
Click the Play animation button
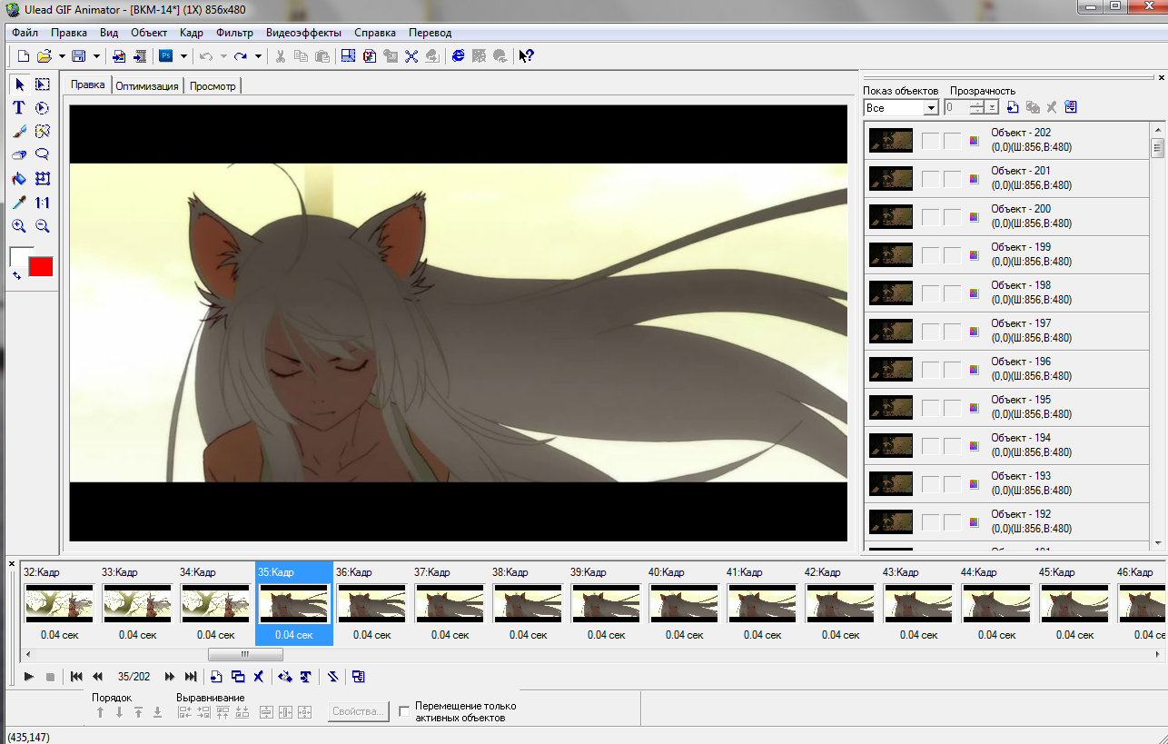tap(29, 677)
